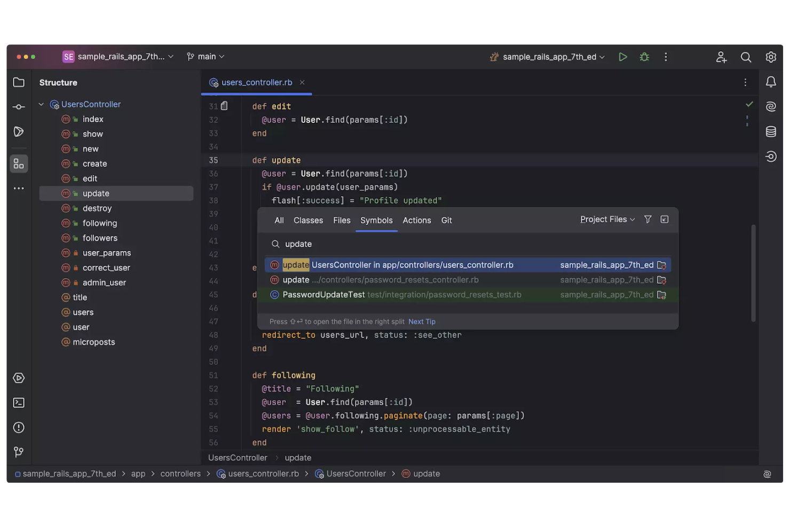Run the sample_rails_app_7th_ed configuration

(623, 57)
